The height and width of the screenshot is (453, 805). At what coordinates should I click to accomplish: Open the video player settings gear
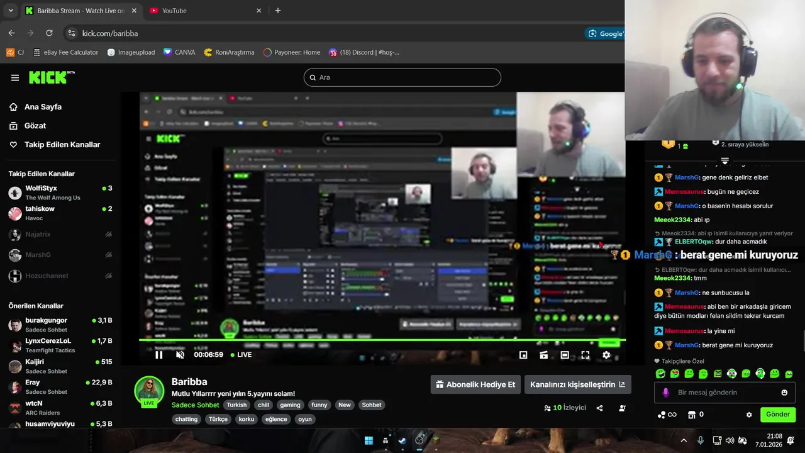[606, 355]
